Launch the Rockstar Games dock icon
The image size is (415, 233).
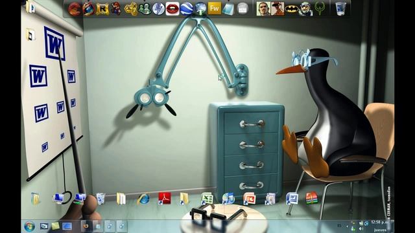click(x=102, y=9)
